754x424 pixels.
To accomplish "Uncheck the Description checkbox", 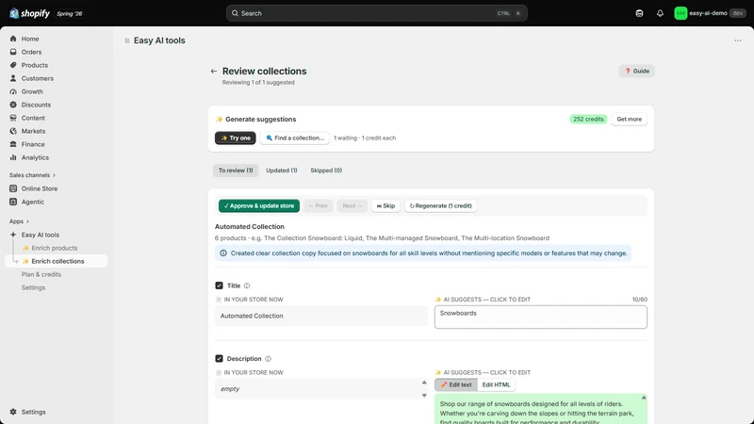I will tap(220, 359).
